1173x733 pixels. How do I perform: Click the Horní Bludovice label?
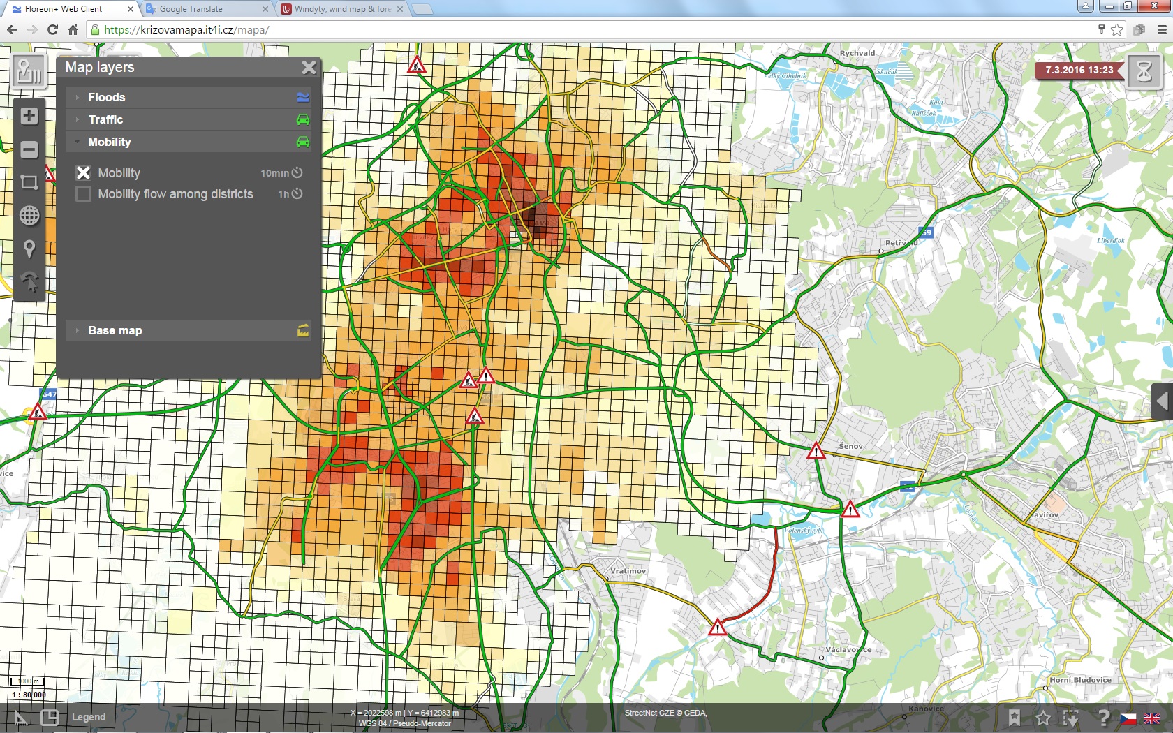(1080, 680)
